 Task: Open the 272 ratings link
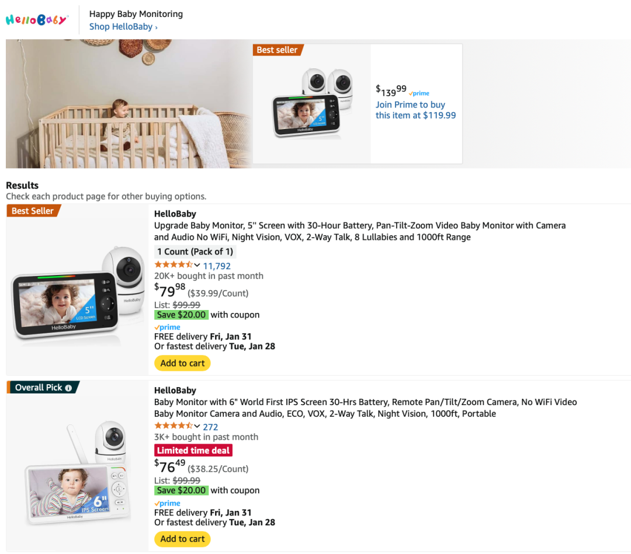click(x=210, y=427)
